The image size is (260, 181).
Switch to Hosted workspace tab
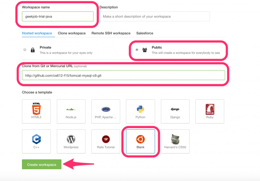pos(37,33)
